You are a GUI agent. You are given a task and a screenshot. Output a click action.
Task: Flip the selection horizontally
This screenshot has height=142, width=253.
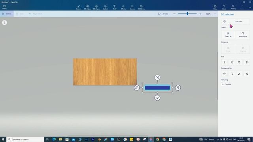239,74
